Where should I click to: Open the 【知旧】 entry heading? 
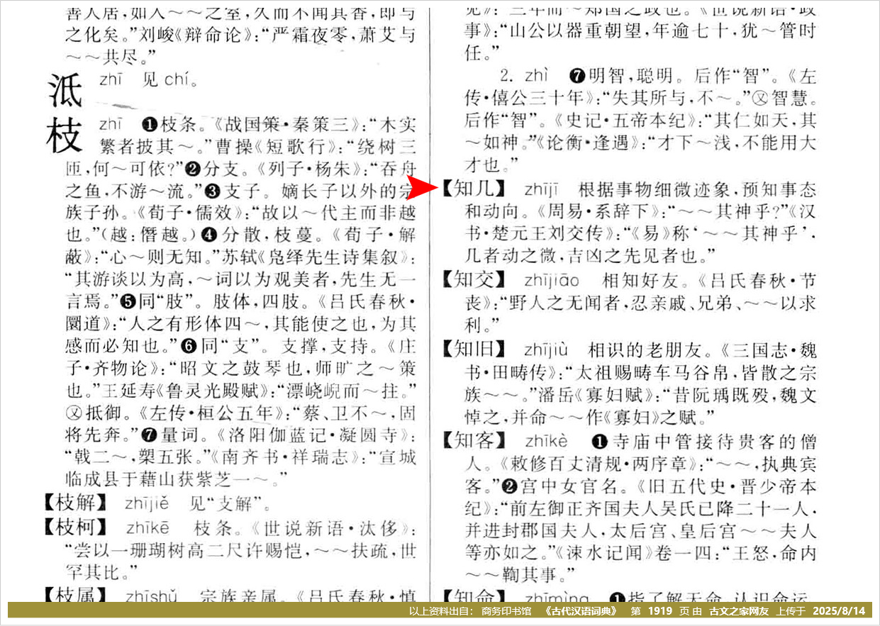pyautogui.click(x=474, y=350)
